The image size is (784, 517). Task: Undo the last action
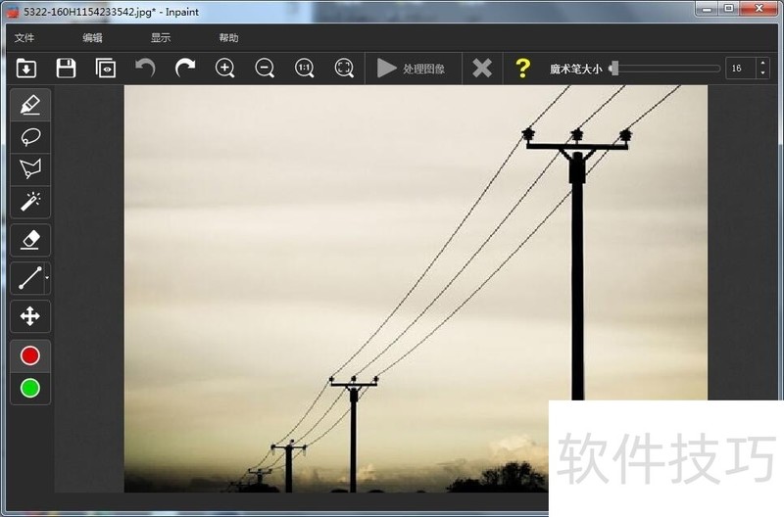145,68
